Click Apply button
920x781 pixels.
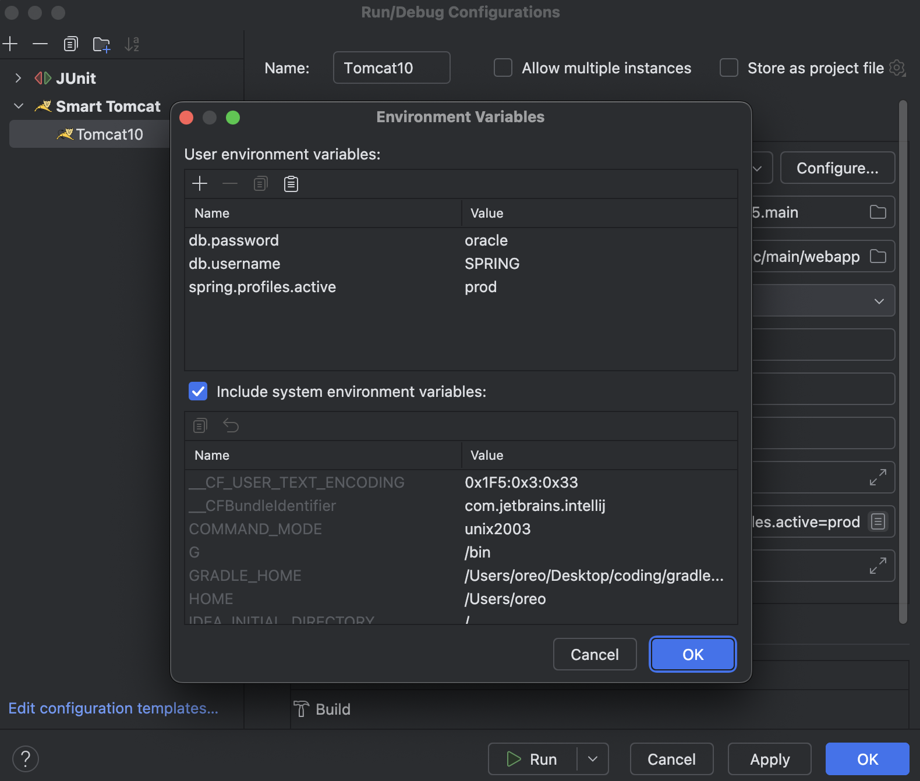tap(770, 759)
